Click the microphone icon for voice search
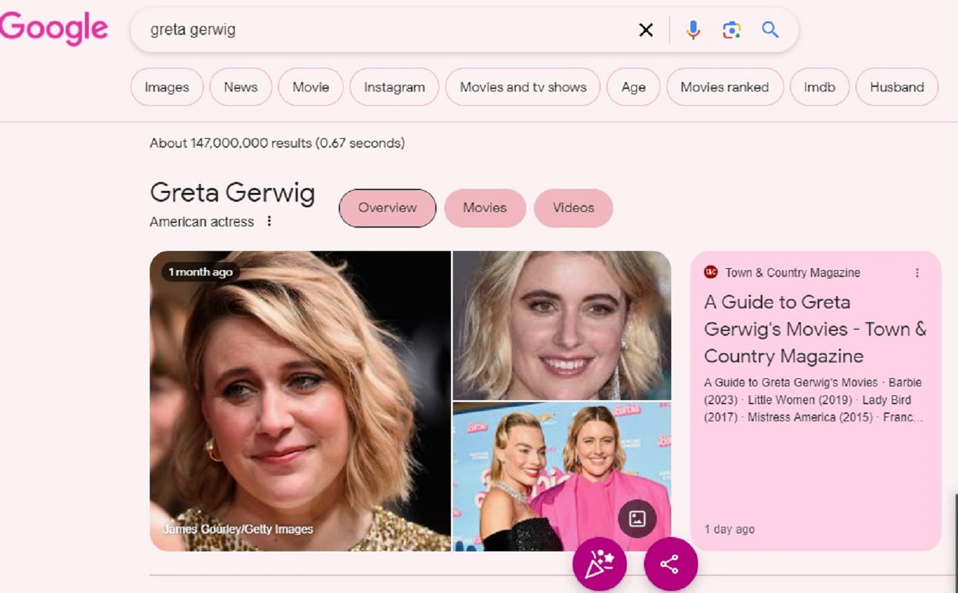 pyautogui.click(x=694, y=29)
